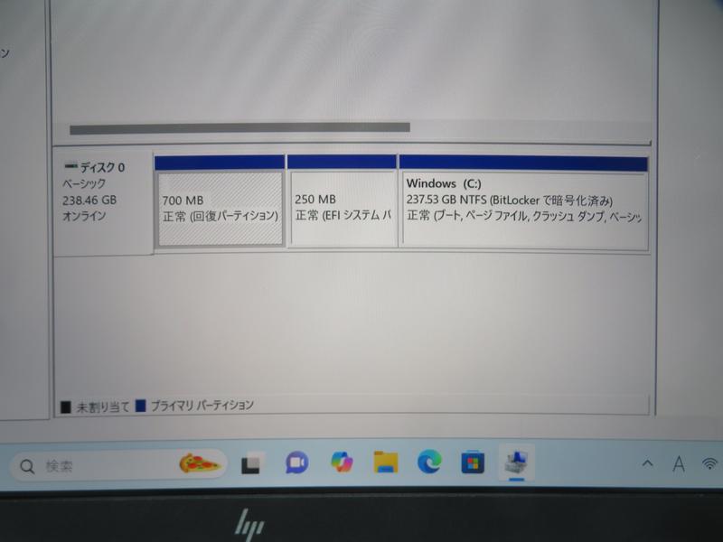The image size is (723, 542).
Task: Click the magnifier search icon in taskbar
Action: 27,467
